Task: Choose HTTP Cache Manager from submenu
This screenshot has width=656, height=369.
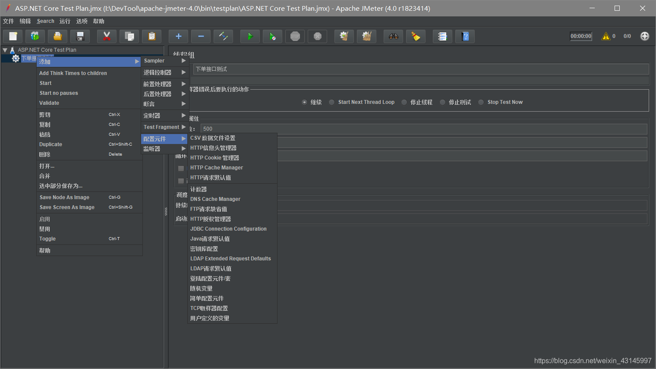Action: (233, 168)
